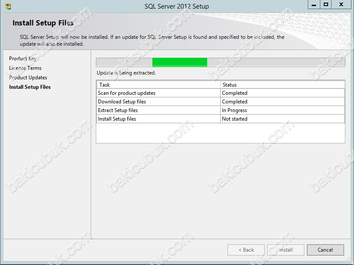Click the 'Install Setup Files' page heading
Screen dimensions: 354x265
click(x=43, y=23)
